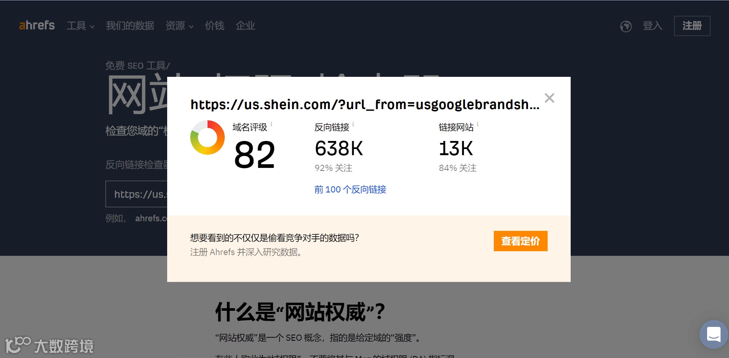Viewport: 729px width, 358px height.
Task: Select the 我们的数据 menu item
Action: pyautogui.click(x=130, y=26)
